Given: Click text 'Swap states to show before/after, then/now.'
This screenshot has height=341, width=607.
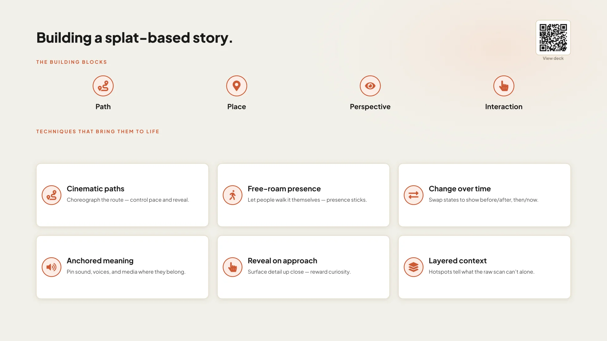Looking at the screenshot, I should click(x=483, y=200).
